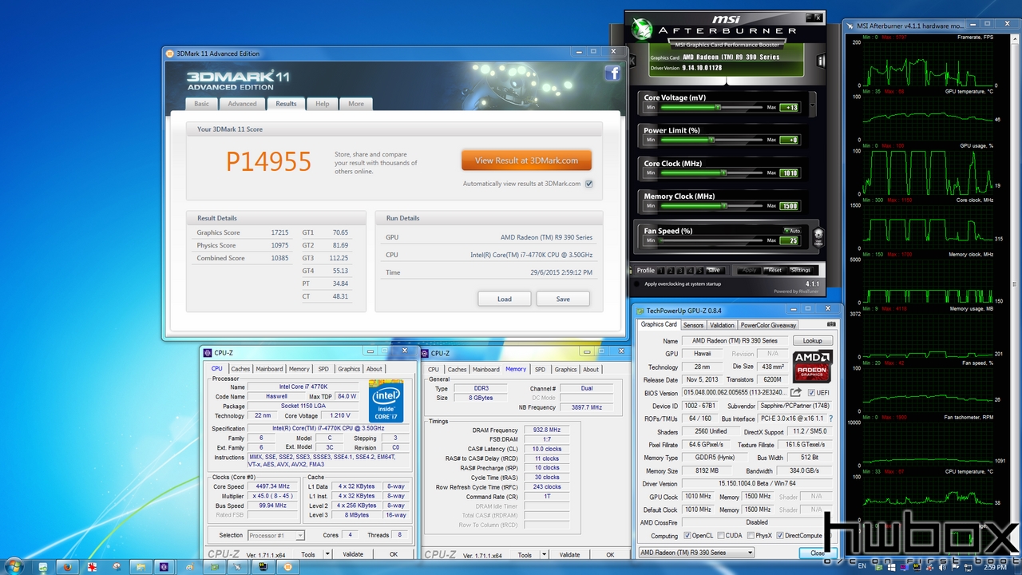Click the MSI Afterburner plane taskbar icon

click(238, 566)
